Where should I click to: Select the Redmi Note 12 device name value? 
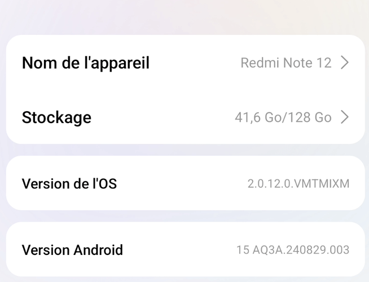click(x=285, y=63)
